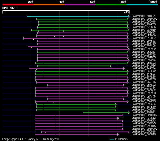Select the UniRef100_Q9FYG8 label

(143, 55)
